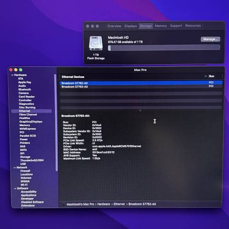Select the Storage tab

click(146, 26)
